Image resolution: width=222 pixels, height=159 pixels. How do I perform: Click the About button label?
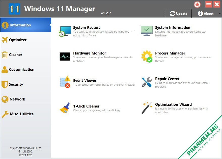[209, 14]
